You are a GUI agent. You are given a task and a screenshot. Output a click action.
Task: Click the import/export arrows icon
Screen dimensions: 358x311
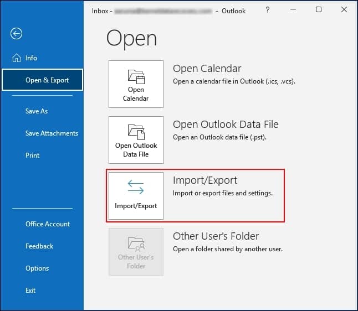pyautogui.click(x=136, y=187)
